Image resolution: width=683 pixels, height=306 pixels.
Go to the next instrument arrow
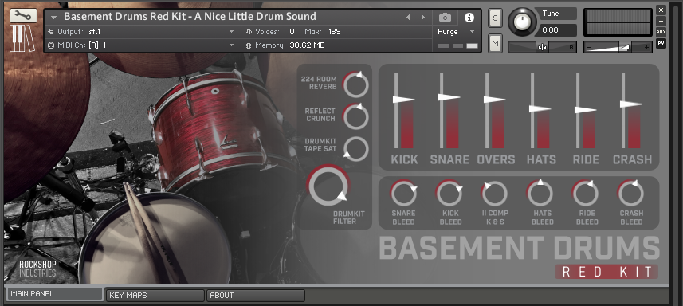click(x=423, y=18)
